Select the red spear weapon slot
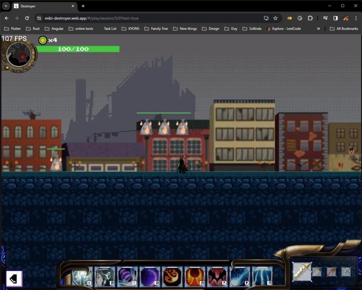This screenshot has height=290, width=362. pyautogui.click(x=331, y=272)
